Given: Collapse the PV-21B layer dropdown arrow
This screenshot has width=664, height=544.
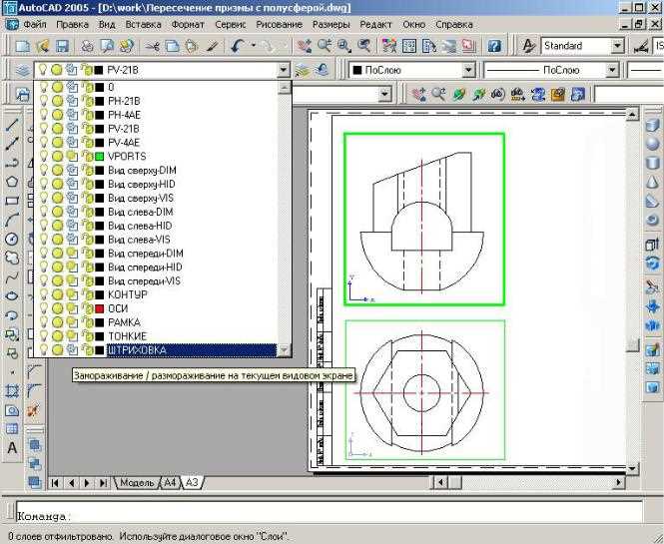Looking at the screenshot, I should click(284, 70).
